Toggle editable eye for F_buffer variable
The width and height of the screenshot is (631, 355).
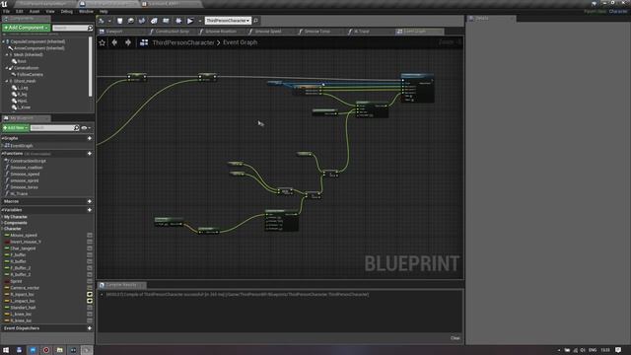90,255
